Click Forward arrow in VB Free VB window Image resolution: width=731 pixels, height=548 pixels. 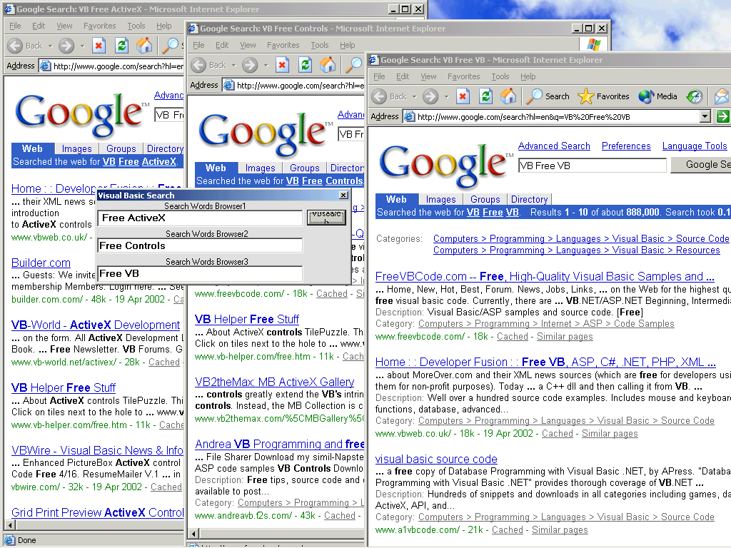[430, 96]
